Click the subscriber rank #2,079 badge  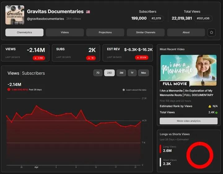[156, 18]
